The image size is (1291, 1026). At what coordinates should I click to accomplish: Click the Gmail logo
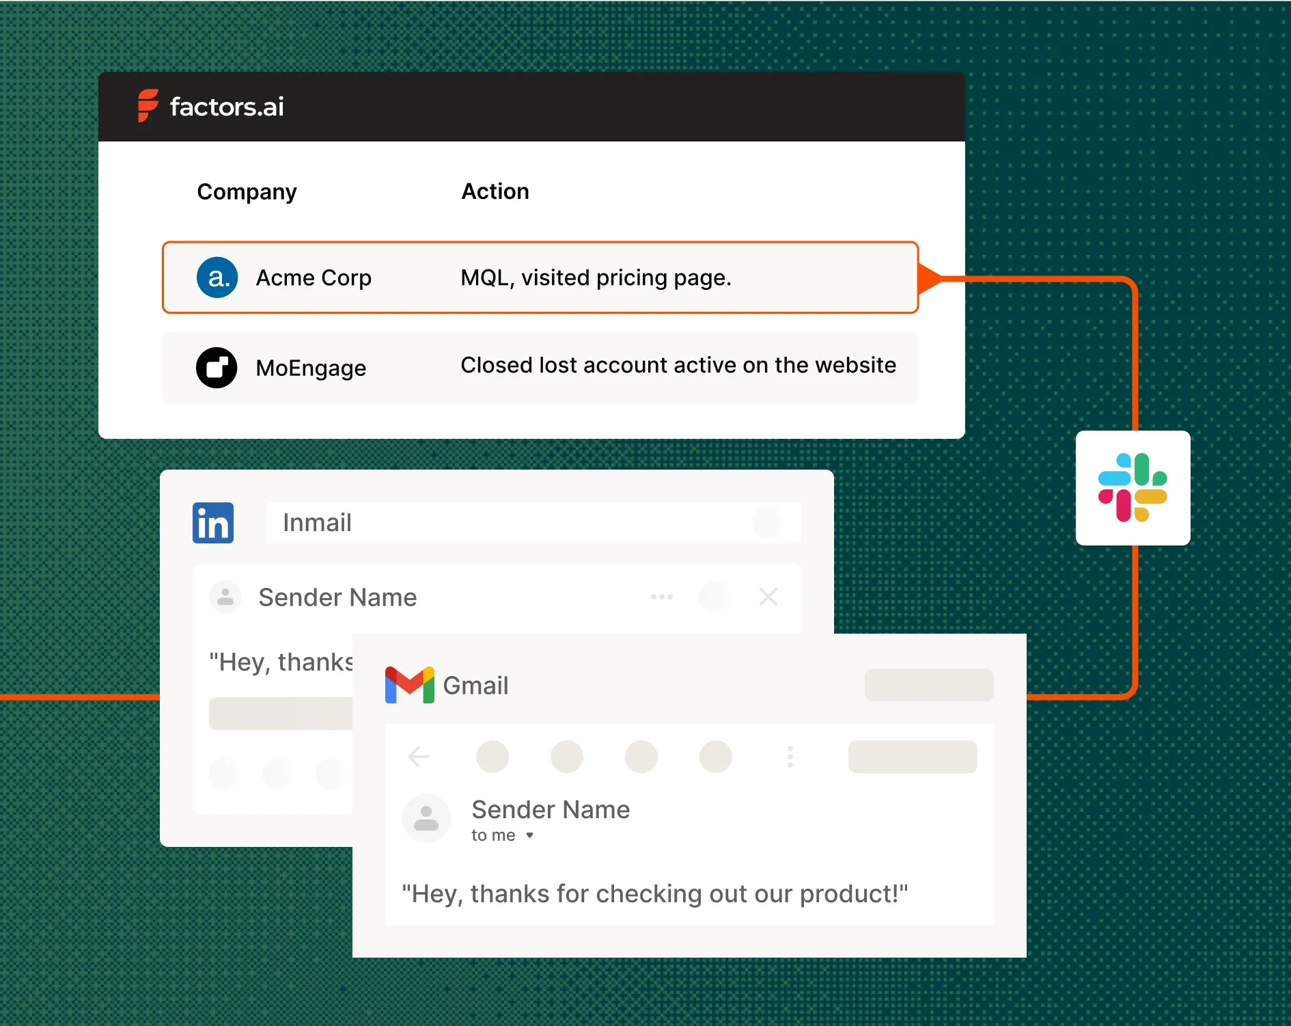410,685
